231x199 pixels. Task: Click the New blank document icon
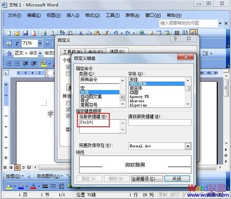[x=8, y=33]
